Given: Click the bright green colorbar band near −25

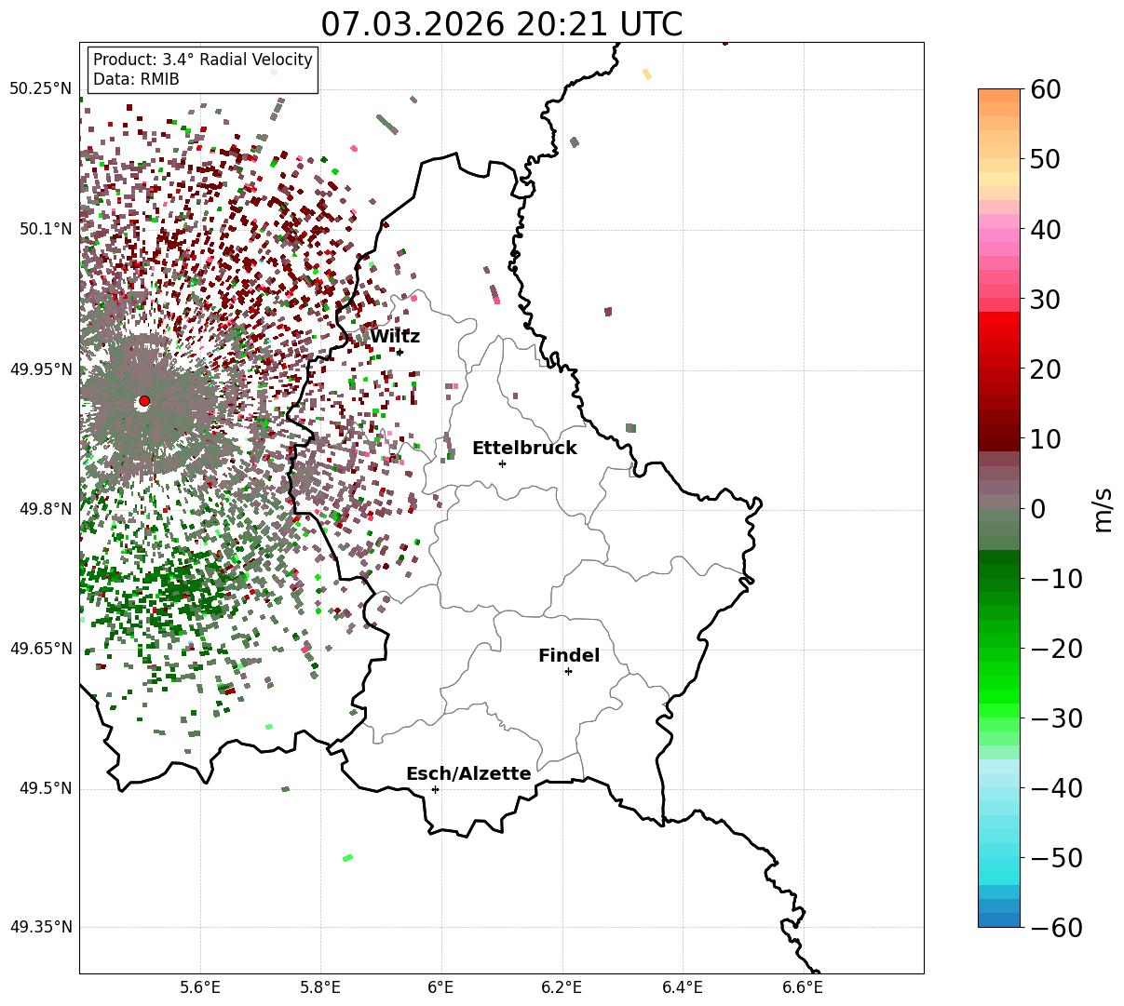Looking at the screenshot, I should [999, 682].
